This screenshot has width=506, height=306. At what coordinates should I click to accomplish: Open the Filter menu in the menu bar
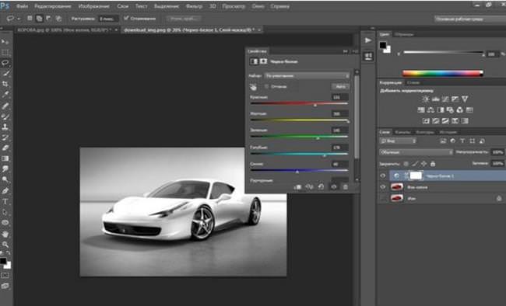(194, 6)
